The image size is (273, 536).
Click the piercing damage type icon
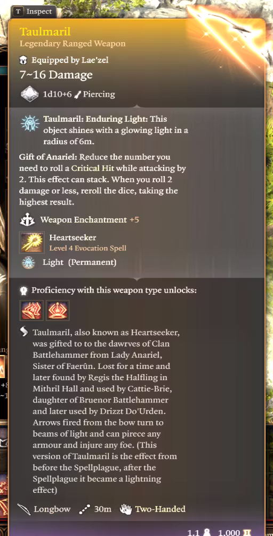point(77,94)
